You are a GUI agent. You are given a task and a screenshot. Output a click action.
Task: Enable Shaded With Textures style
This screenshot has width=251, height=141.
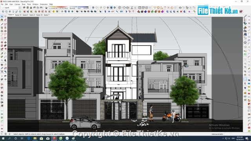pyautogui.click(x=111, y=8)
